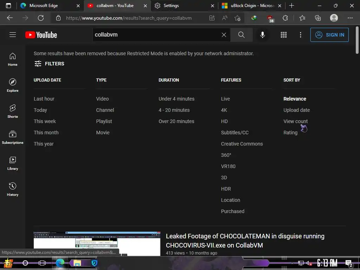Enable the 4K feature filter
The width and height of the screenshot is (360, 270).
click(224, 110)
